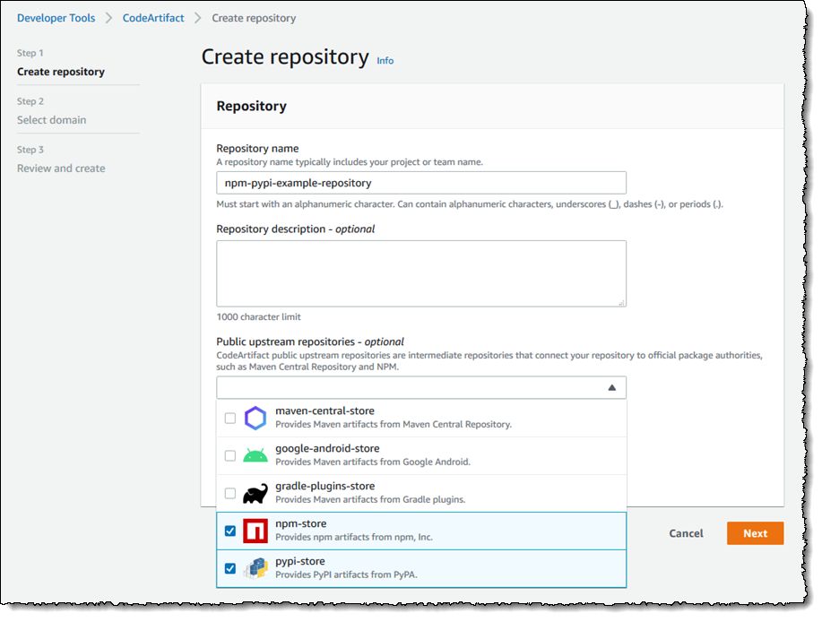The image size is (822, 622).
Task: Click the breadcrumb chevron after Developer Tools
Action: click(108, 18)
